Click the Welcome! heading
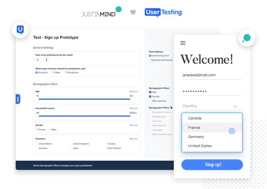 (x=206, y=59)
